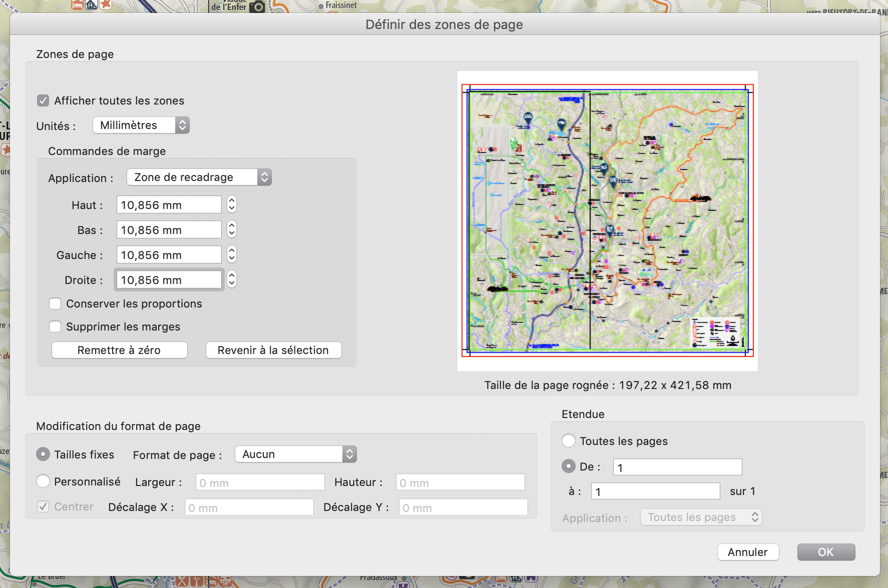Image resolution: width=888 pixels, height=588 pixels.
Task: Open the Format de page Aucun dropdown
Action: coord(295,454)
